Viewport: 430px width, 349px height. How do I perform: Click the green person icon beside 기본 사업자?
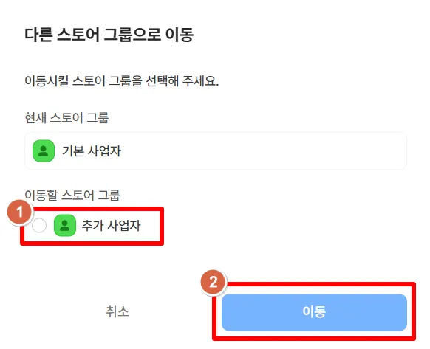(x=44, y=151)
